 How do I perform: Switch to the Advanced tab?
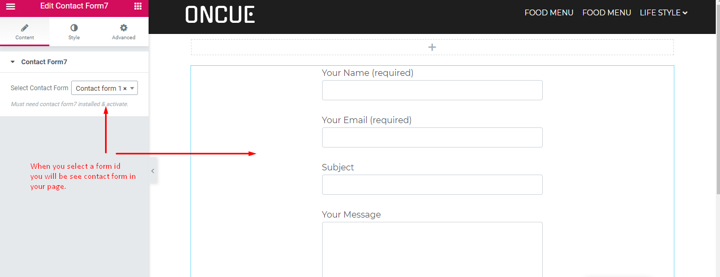[124, 31]
